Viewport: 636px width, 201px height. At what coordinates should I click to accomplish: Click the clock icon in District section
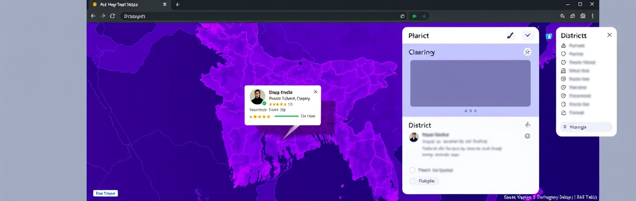(x=527, y=136)
